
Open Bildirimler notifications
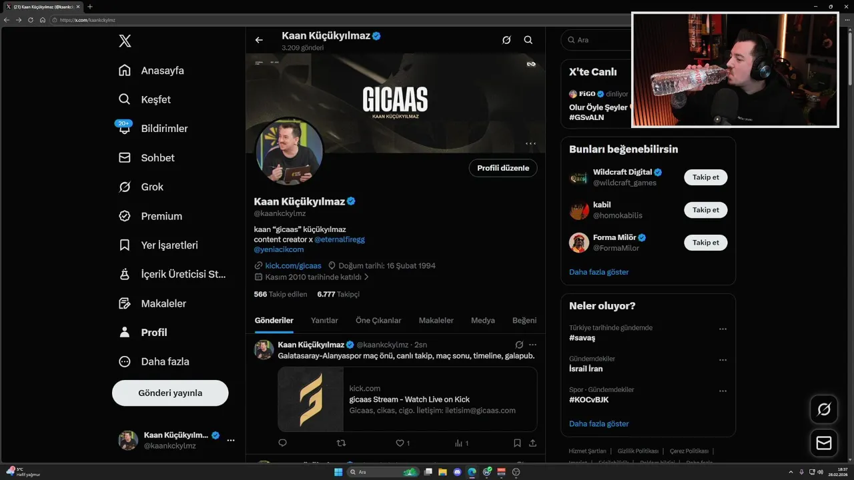click(153, 129)
